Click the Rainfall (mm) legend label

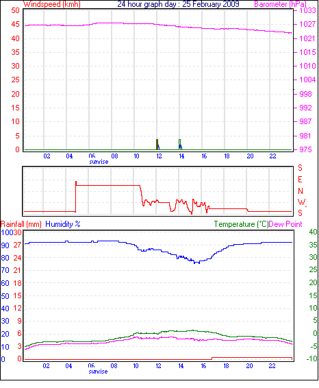click(x=21, y=224)
